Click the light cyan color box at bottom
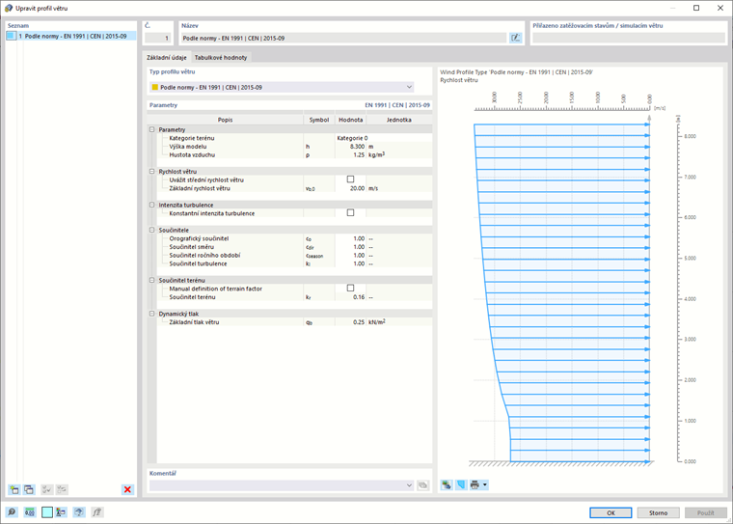Viewport: 733px width, 524px height. click(x=46, y=512)
